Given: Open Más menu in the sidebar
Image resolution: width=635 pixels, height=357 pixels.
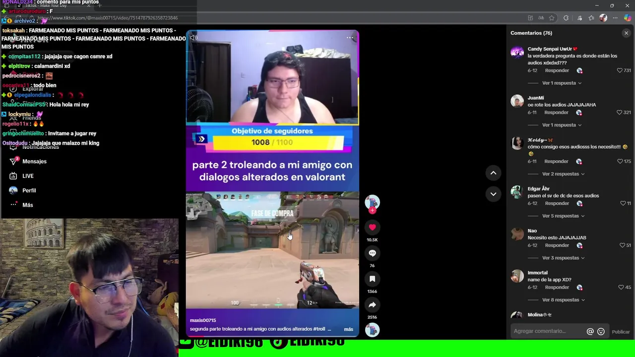Looking at the screenshot, I should point(21,205).
